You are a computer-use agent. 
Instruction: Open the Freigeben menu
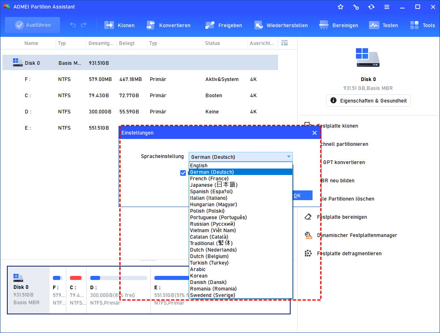click(223, 25)
